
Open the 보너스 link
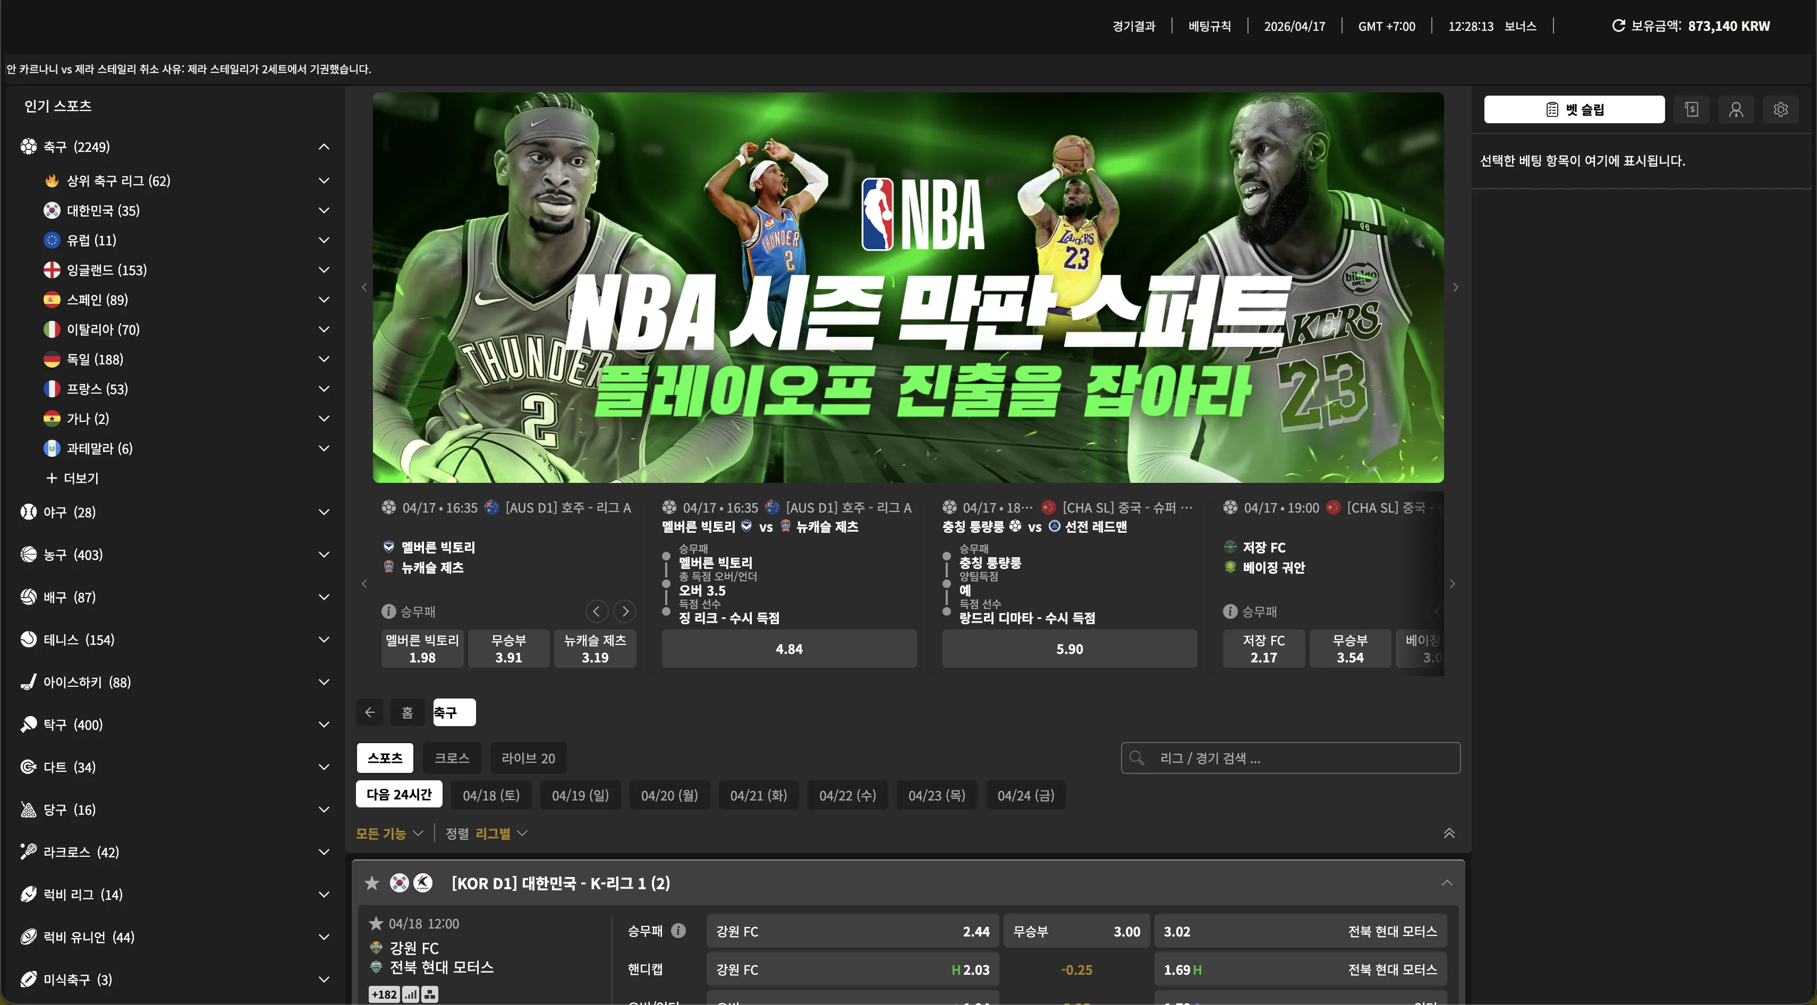pos(1520,26)
